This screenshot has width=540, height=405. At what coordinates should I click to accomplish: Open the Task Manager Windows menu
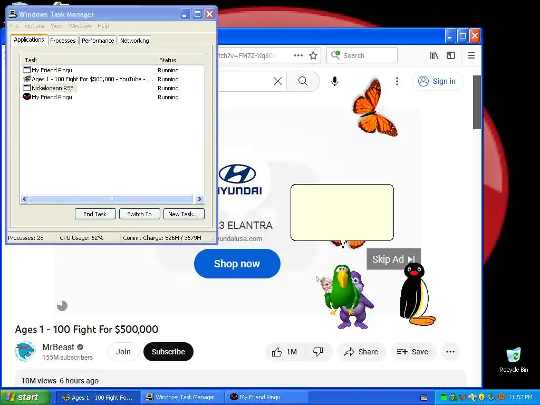click(x=80, y=26)
